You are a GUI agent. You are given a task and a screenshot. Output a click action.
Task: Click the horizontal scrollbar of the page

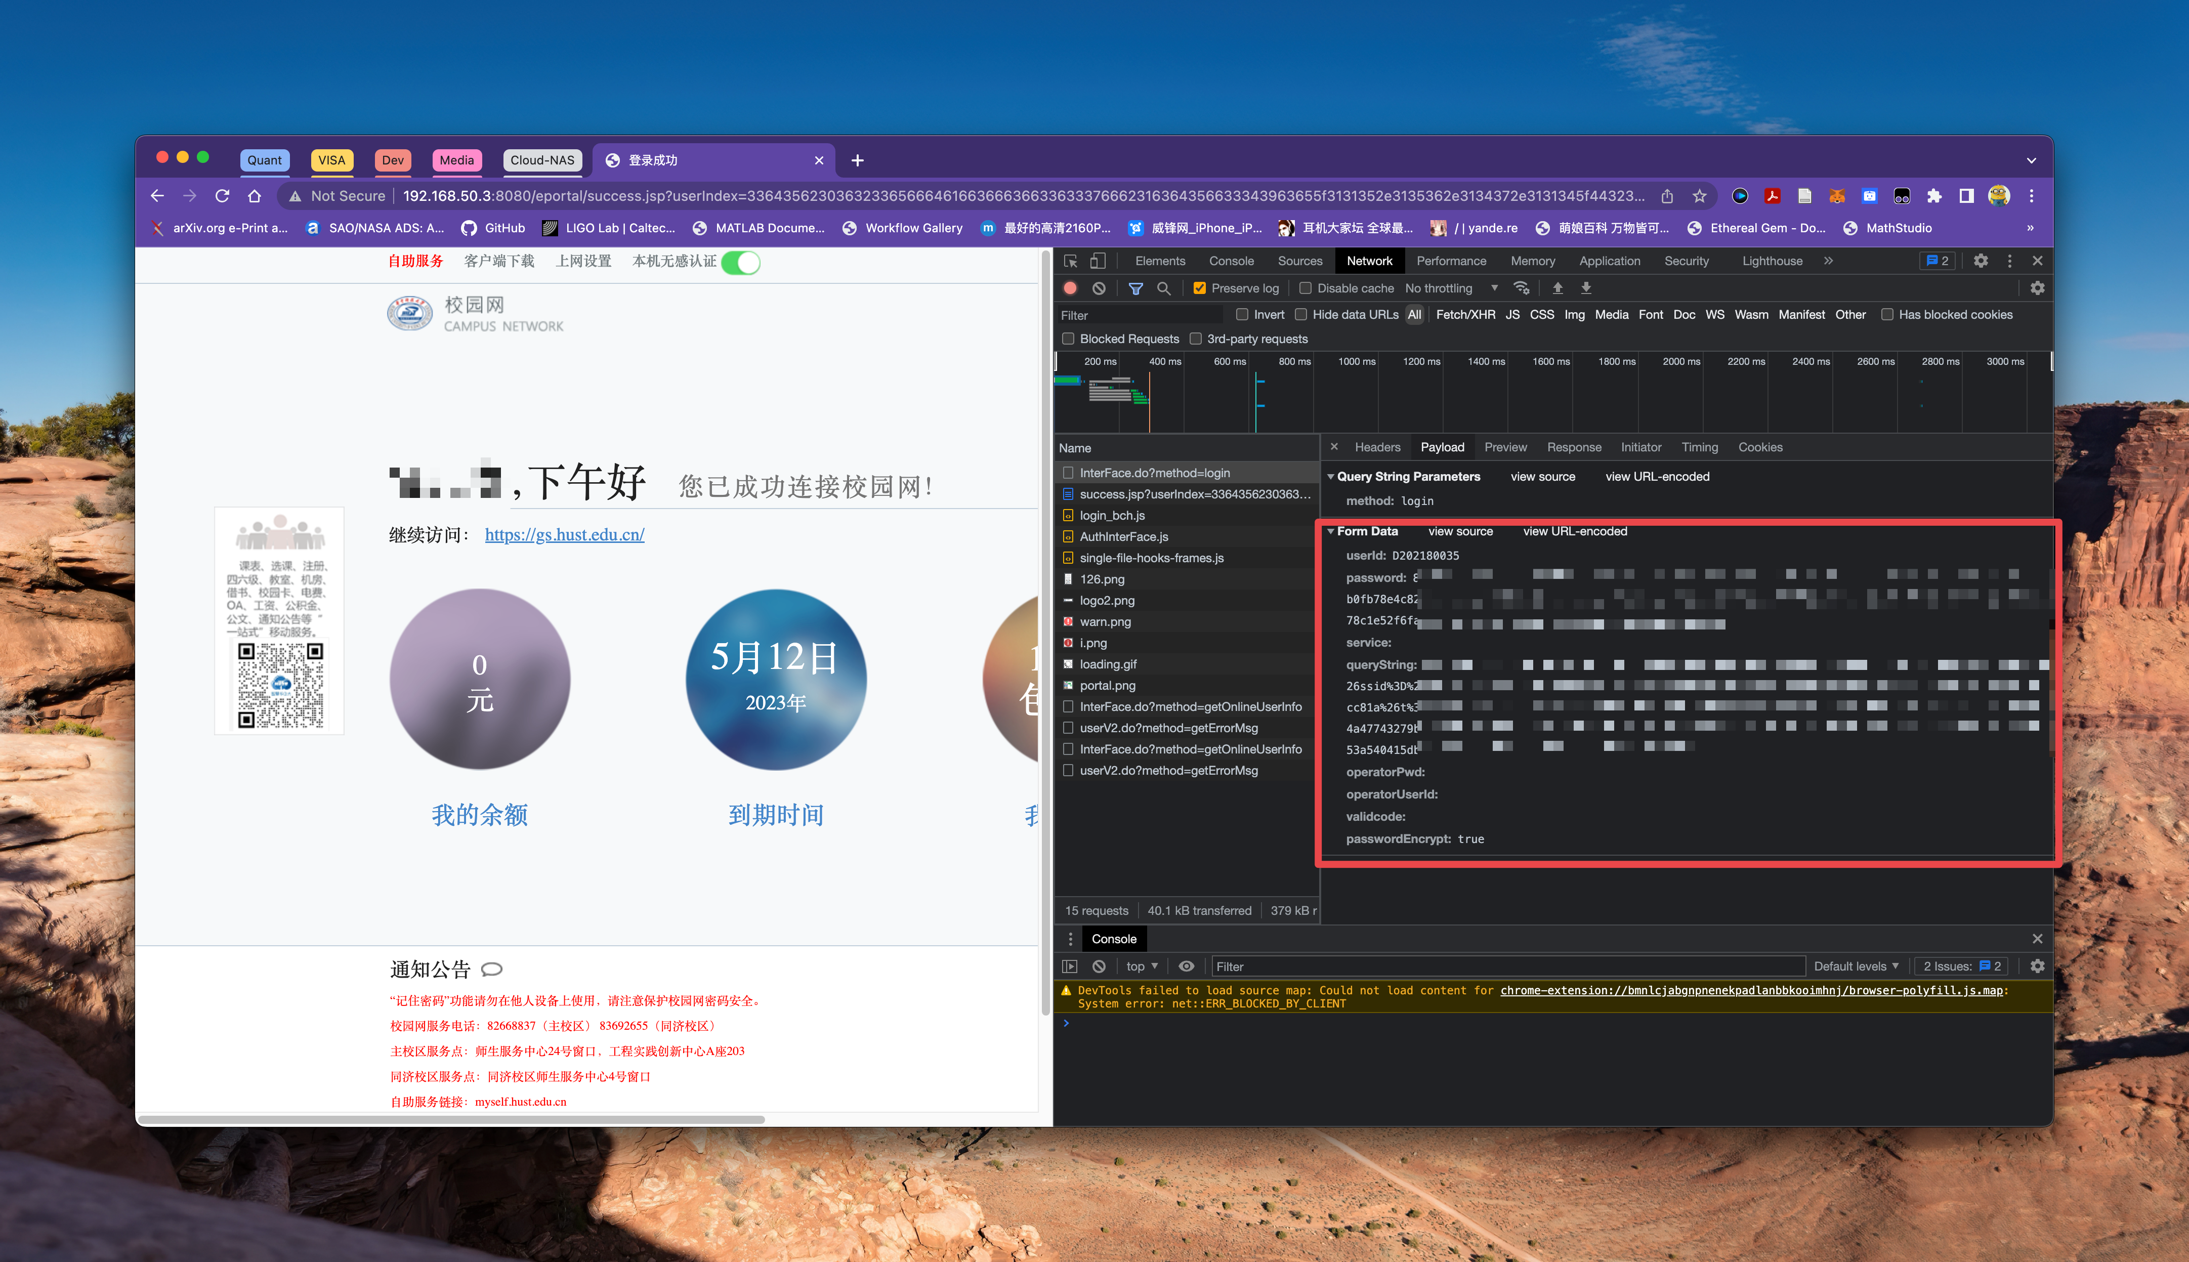(451, 1119)
